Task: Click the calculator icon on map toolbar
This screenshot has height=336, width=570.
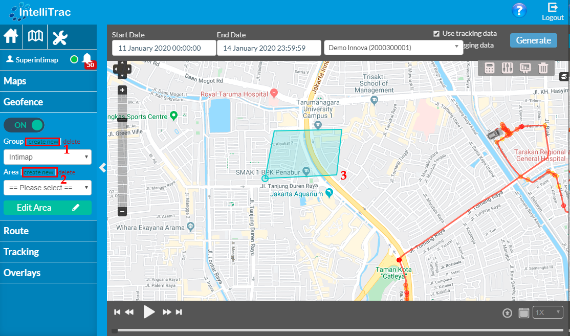Action: coord(490,68)
